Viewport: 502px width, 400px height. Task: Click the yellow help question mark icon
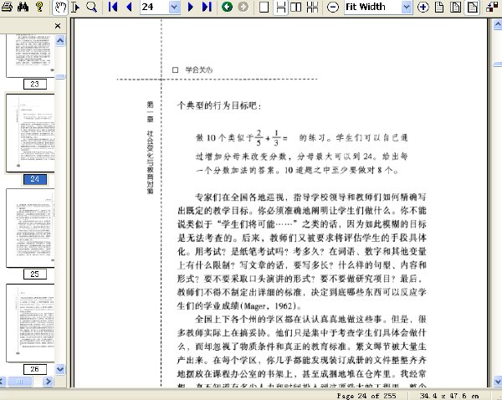[x=39, y=7]
